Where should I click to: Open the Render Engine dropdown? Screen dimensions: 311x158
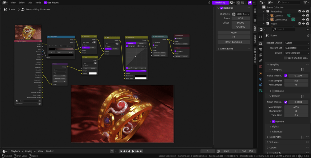[297, 43]
